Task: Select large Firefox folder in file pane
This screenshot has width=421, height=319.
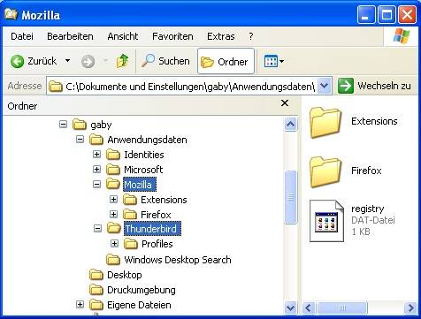Action: [x=325, y=172]
